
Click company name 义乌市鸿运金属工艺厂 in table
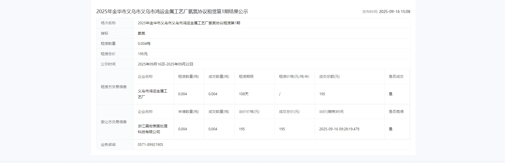[153, 94]
